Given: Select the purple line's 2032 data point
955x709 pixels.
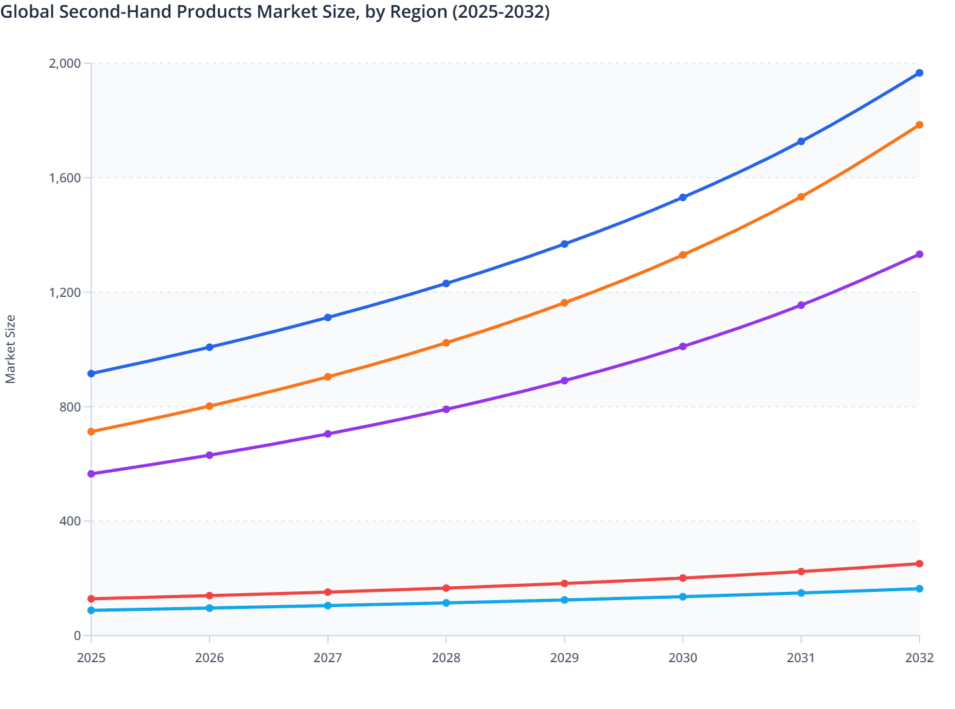Looking at the screenshot, I should tap(919, 253).
